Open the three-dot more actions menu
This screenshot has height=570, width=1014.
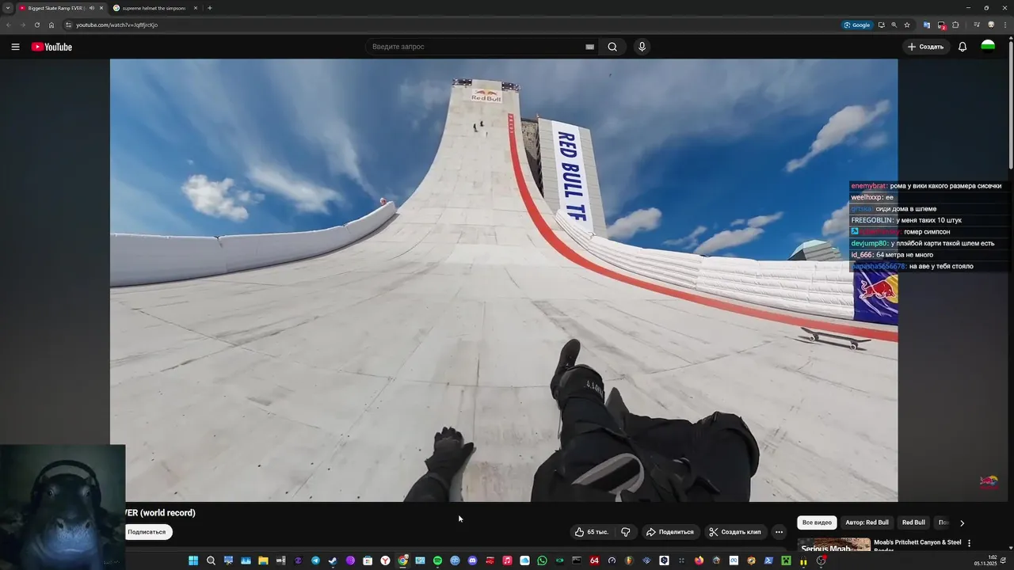pos(779,532)
